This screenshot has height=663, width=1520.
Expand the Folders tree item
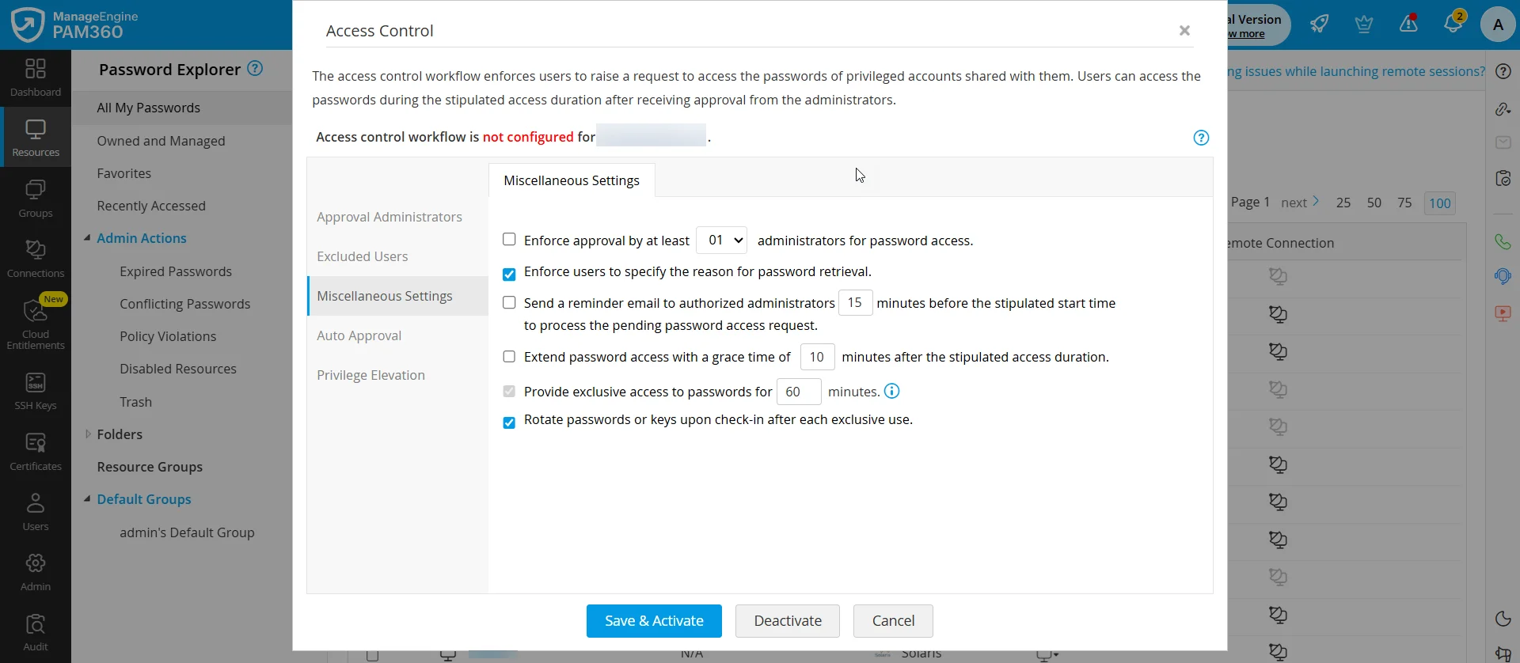(87, 434)
